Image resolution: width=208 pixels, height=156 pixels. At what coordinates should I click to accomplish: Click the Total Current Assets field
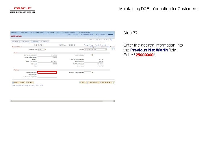(x=47, y=62)
